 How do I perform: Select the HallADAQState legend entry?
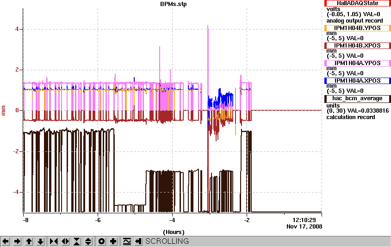click(357, 3)
